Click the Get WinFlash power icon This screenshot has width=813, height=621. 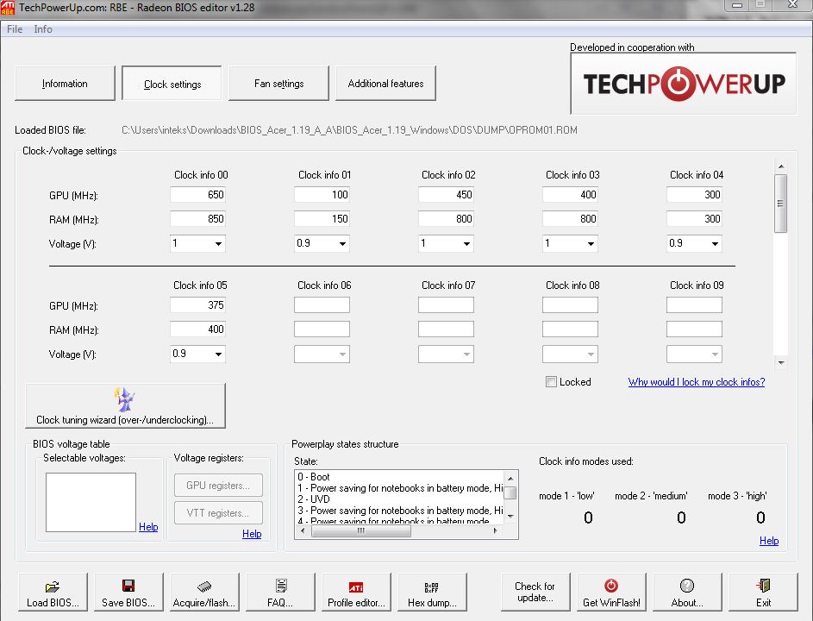[x=611, y=586]
